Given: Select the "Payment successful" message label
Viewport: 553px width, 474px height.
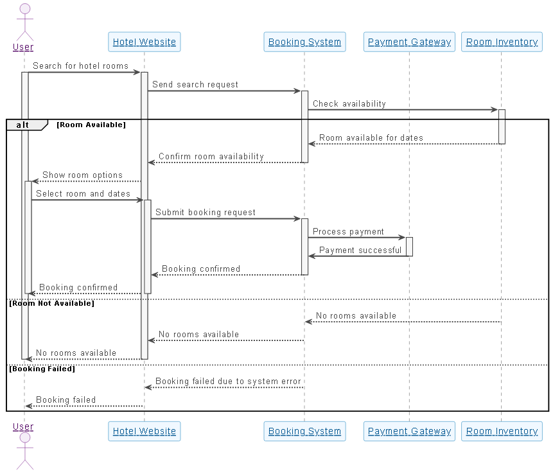Looking at the screenshot, I should [360, 250].
